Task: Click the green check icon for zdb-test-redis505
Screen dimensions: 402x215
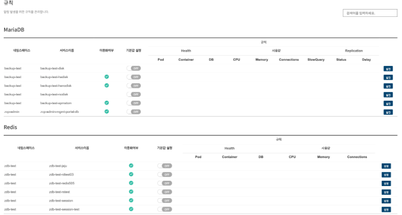Action: 131,183
